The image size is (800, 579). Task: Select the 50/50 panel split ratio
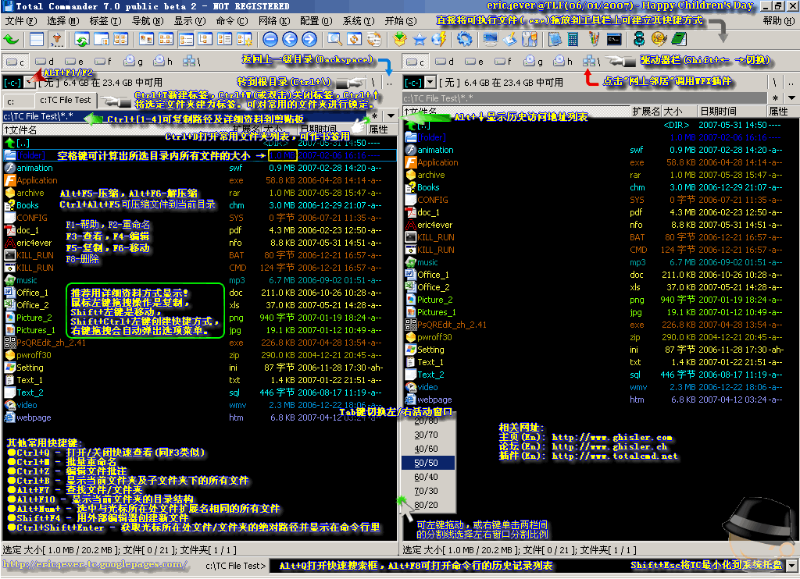[427, 463]
